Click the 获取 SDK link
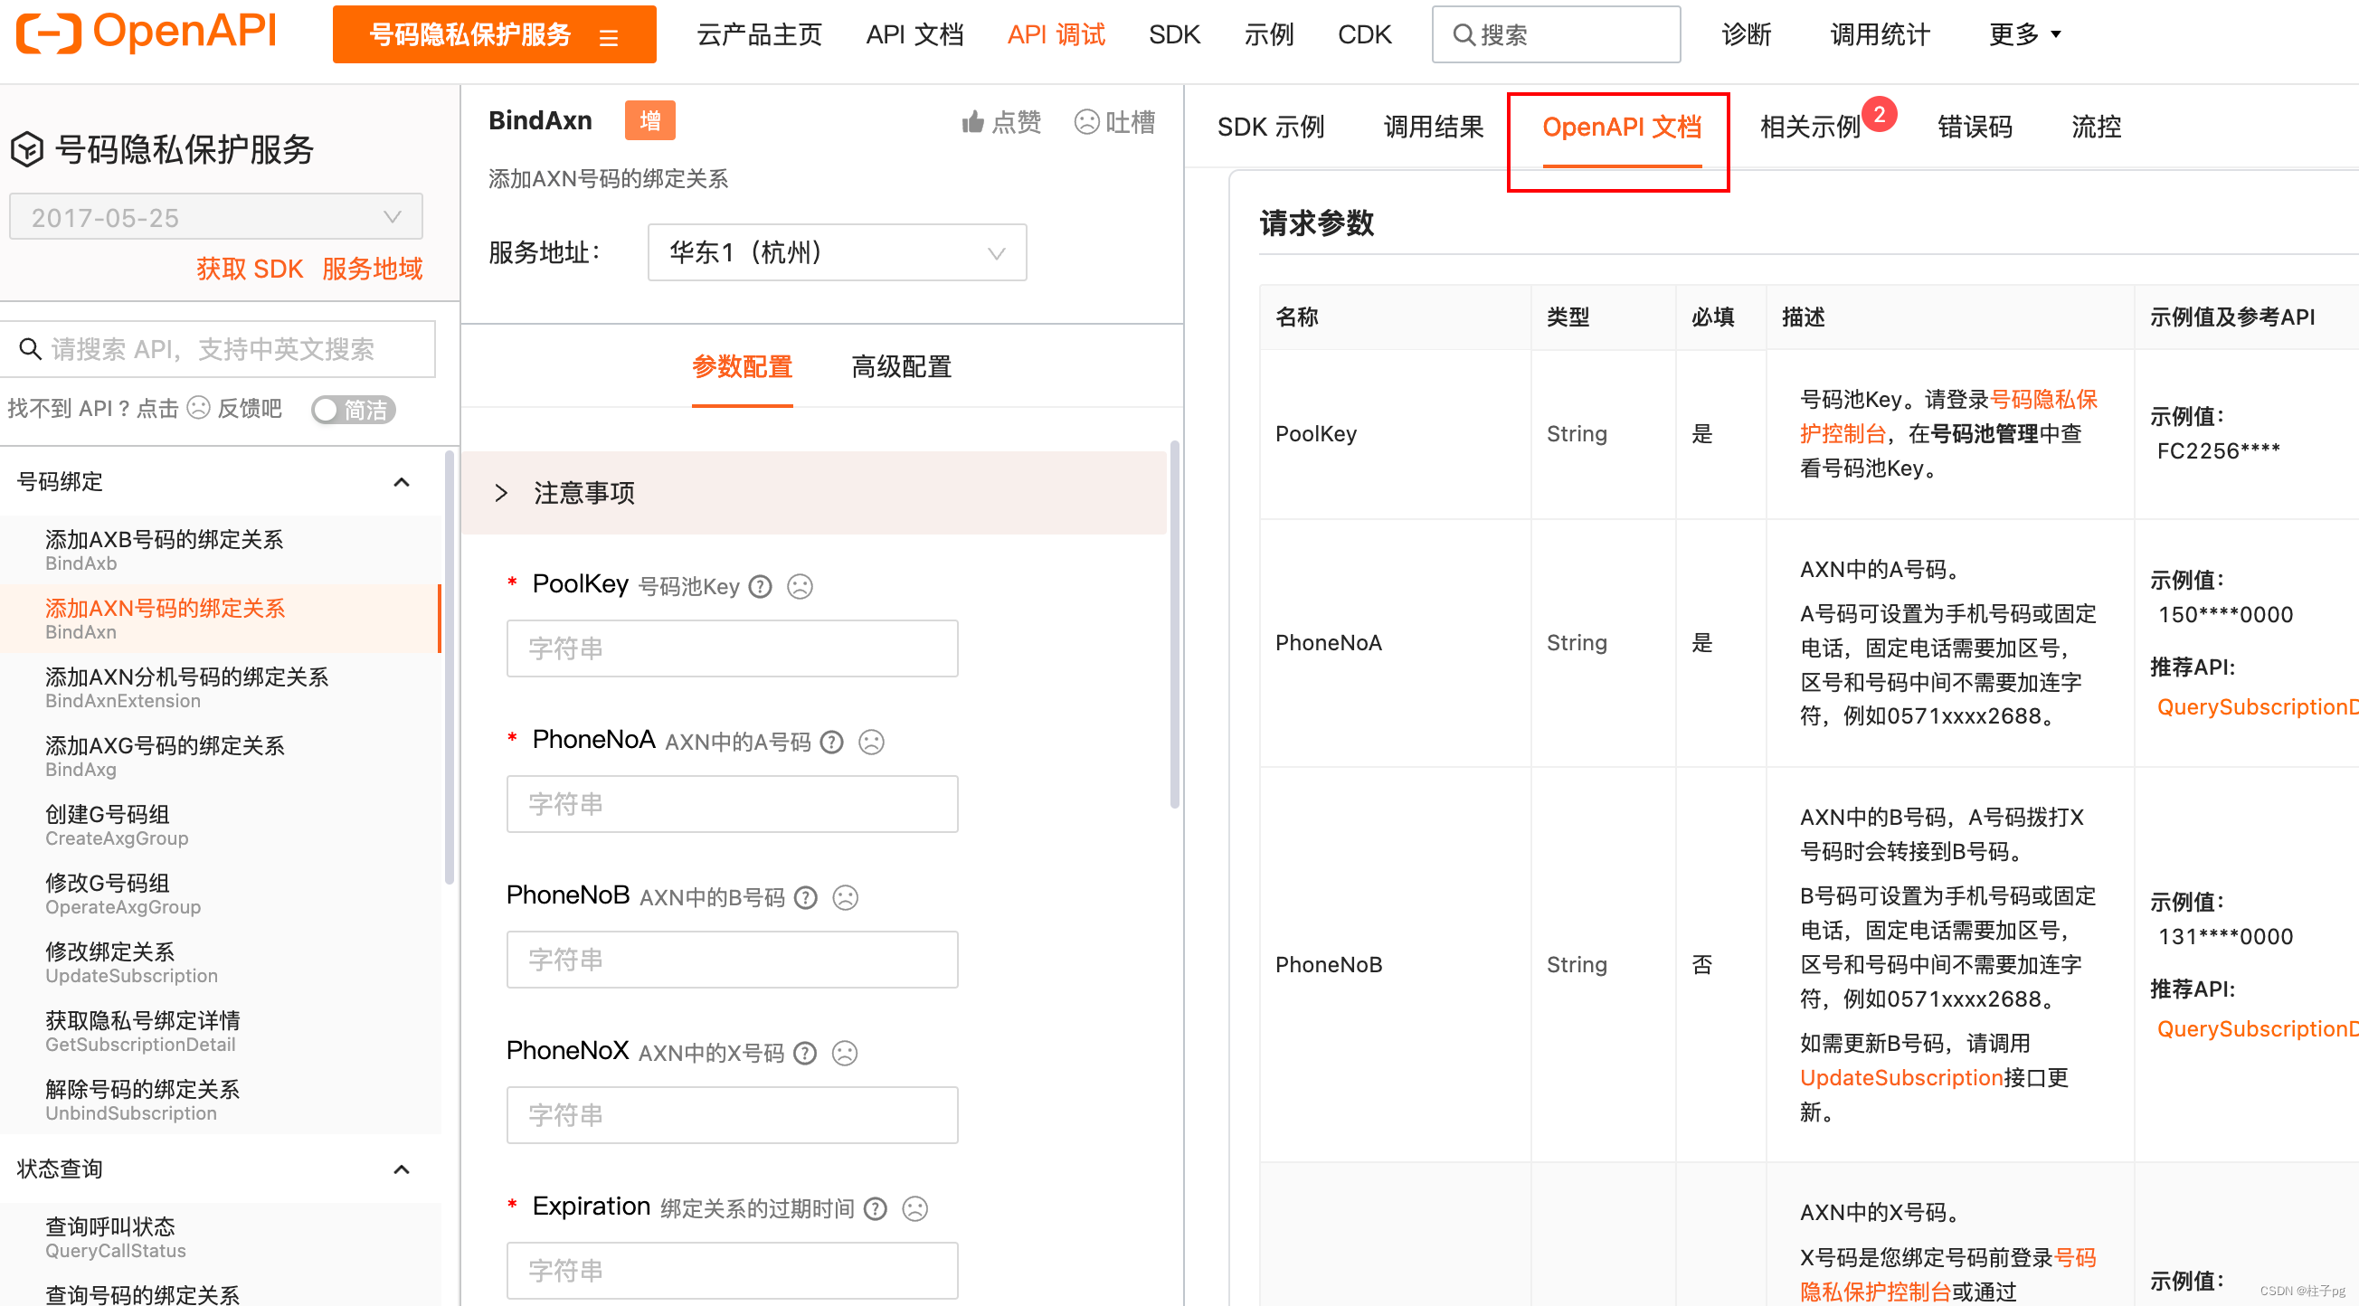The image size is (2359, 1306). click(249, 268)
